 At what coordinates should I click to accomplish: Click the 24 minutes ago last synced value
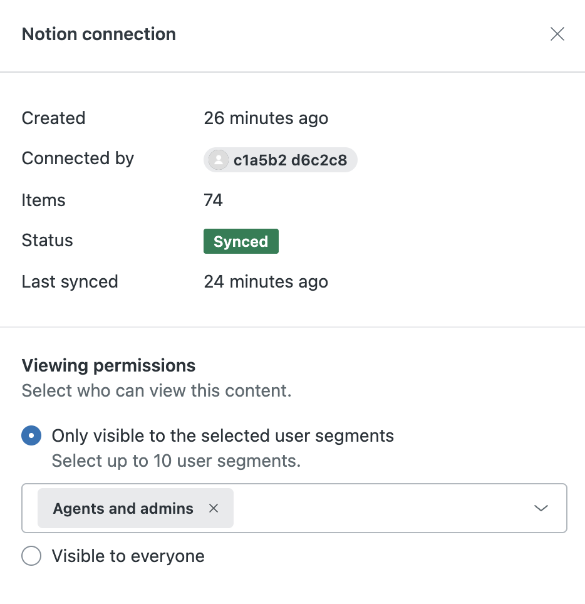click(266, 281)
